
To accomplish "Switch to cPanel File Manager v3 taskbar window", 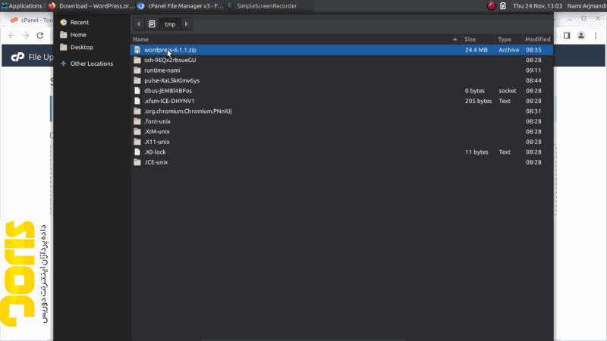I will click(x=181, y=6).
